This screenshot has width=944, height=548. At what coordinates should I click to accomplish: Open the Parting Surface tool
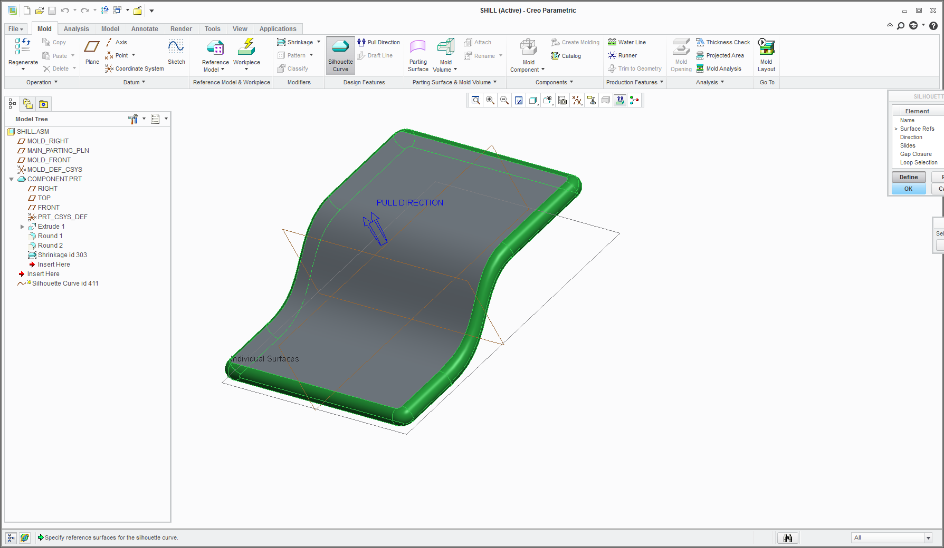pyautogui.click(x=418, y=55)
